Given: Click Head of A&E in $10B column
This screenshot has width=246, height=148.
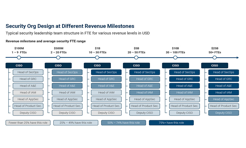Looking at the screenshot, I should [184, 86].
